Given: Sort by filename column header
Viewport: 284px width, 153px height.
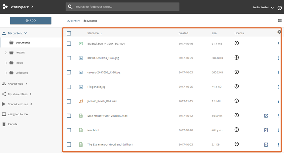Looking at the screenshot, I should pos(93,33).
